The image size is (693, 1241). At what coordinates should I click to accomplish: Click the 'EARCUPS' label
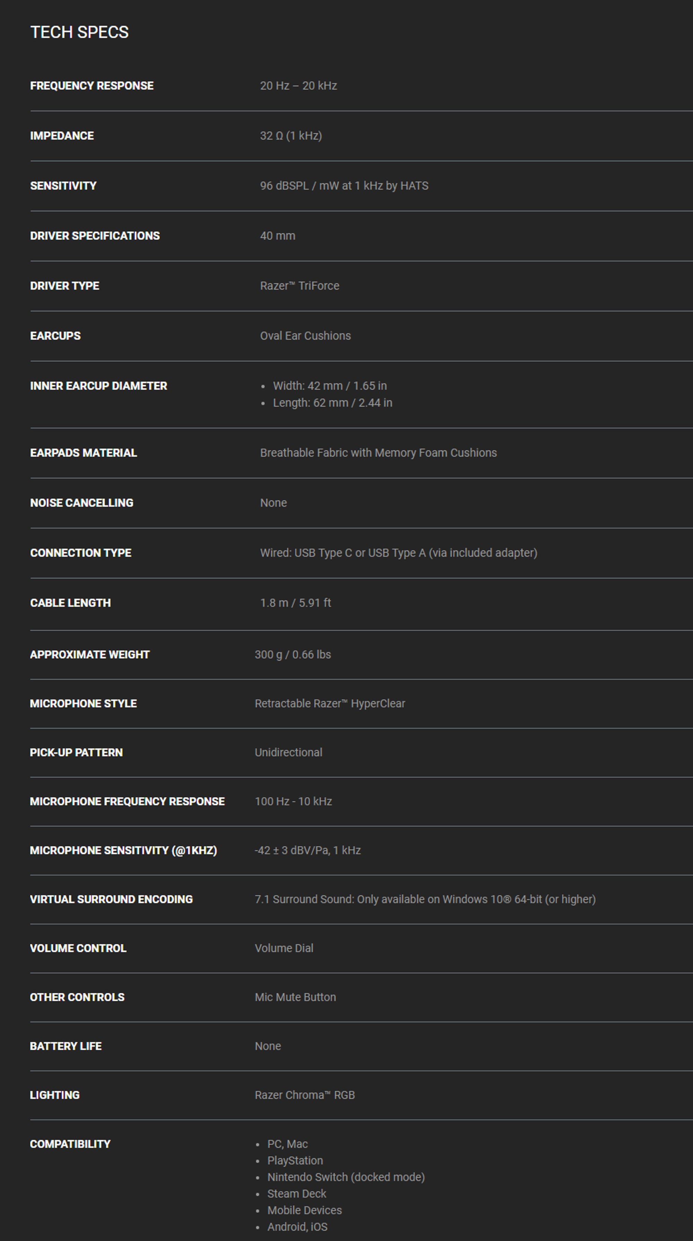tap(55, 336)
